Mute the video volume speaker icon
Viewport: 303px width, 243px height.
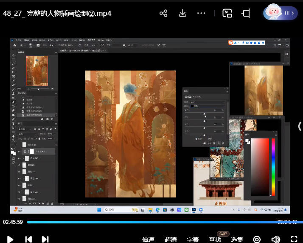point(276,240)
